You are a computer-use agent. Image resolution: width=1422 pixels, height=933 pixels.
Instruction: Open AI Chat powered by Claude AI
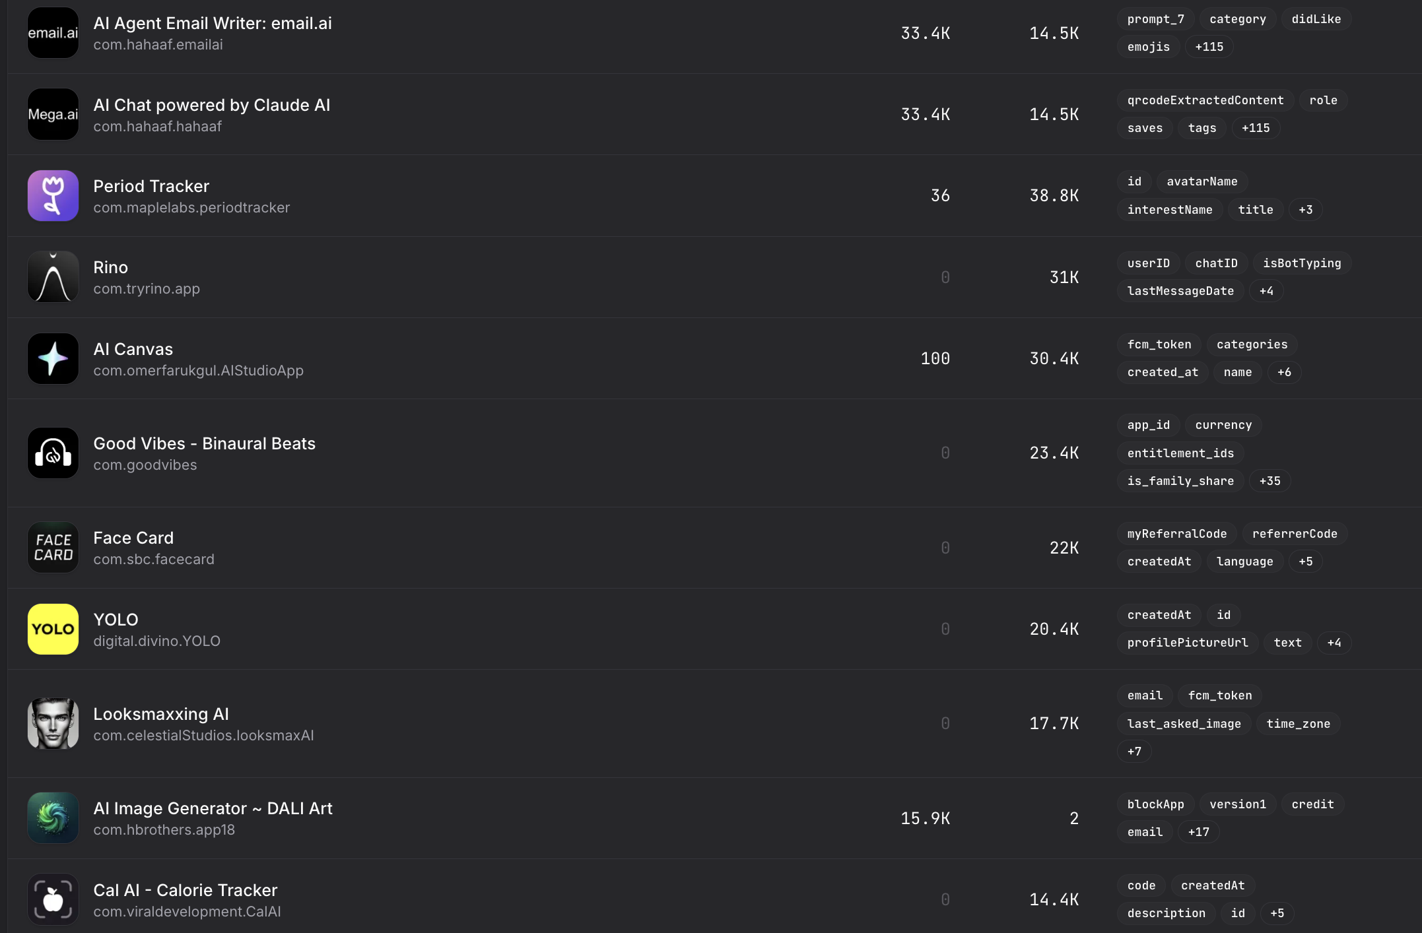pyautogui.click(x=211, y=105)
